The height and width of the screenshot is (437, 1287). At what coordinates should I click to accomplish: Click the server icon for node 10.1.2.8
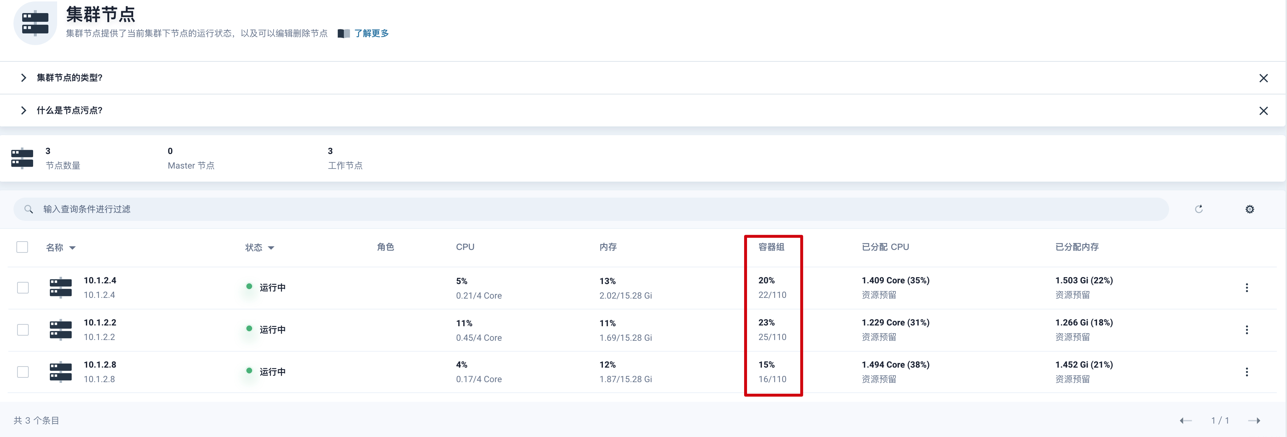(x=60, y=372)
